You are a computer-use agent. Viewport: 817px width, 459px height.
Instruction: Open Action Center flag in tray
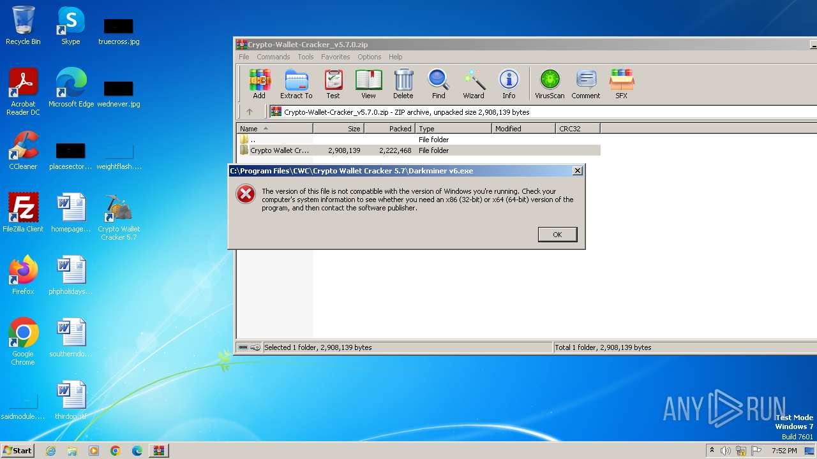coord(756,451)
